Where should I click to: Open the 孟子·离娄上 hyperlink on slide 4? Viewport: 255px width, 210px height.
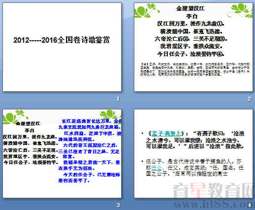pos(166,133)
